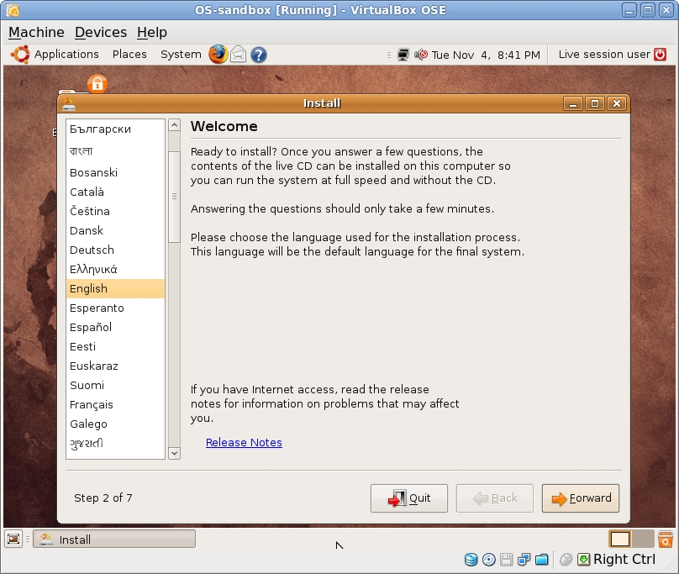Click the VirtualBox window title bar icon

13,10
